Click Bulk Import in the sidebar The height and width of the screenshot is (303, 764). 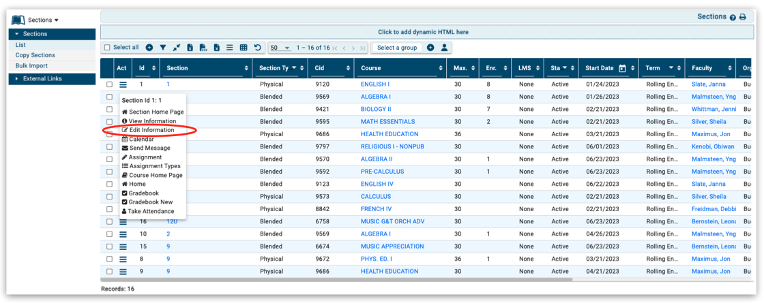pos(31,66)
